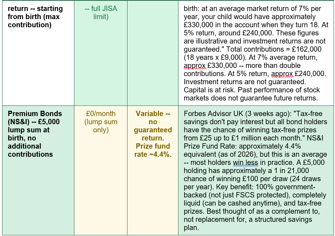335x236 pixels.
Task: Click the word 'plan.' ending the Premium Bonds cell
Action: pos(191,228)
